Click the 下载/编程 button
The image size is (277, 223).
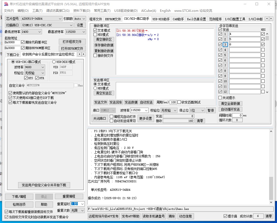[19, 196]
